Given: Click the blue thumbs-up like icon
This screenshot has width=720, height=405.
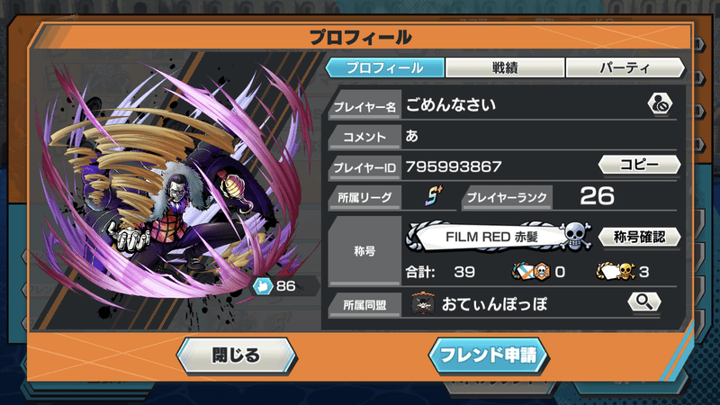Looking at the screenshot, I should pos(263,286).
